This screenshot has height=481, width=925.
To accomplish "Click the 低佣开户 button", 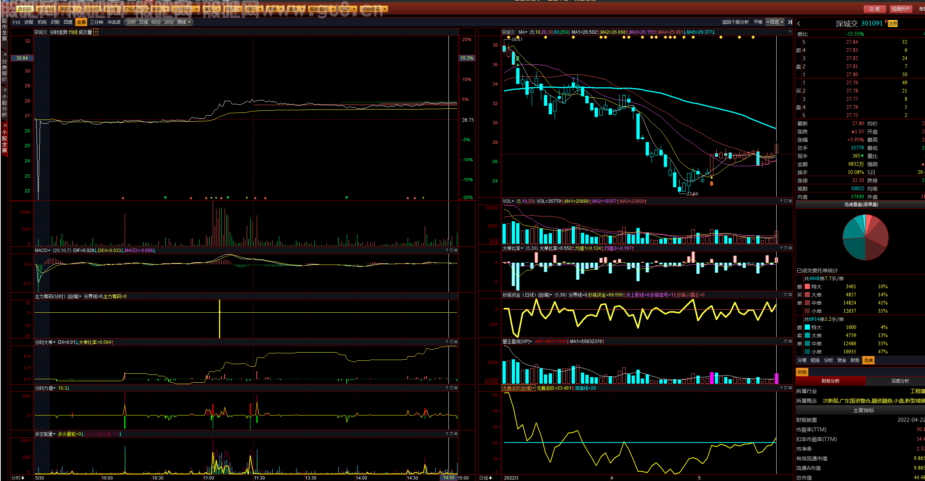I will (901, 9).
